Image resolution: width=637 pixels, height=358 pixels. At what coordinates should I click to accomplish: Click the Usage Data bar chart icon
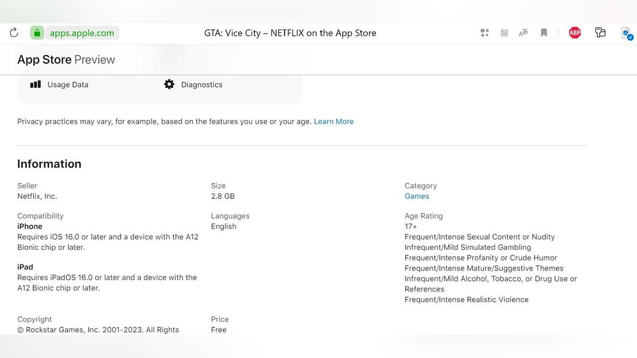pyautogui.click(x=36, y=84)
